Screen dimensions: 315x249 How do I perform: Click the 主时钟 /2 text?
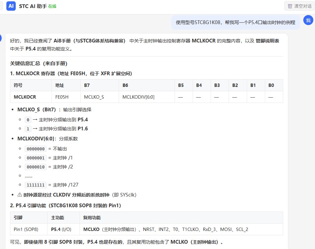63,167
